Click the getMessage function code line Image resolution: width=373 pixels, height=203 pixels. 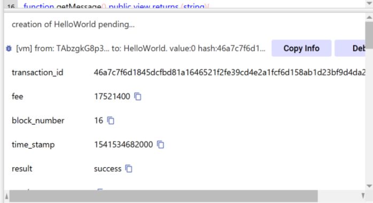click(116, 6)
